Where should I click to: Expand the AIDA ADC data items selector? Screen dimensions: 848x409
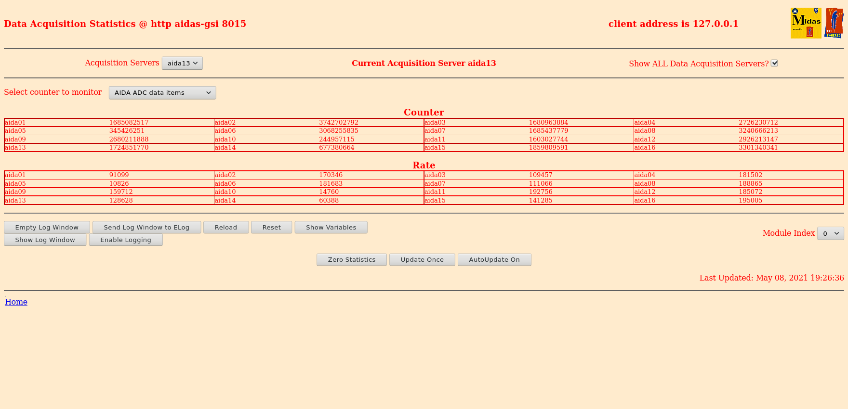click(162, 92)
